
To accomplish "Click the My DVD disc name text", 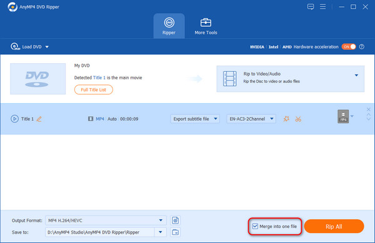I will (x=82, y=66).
